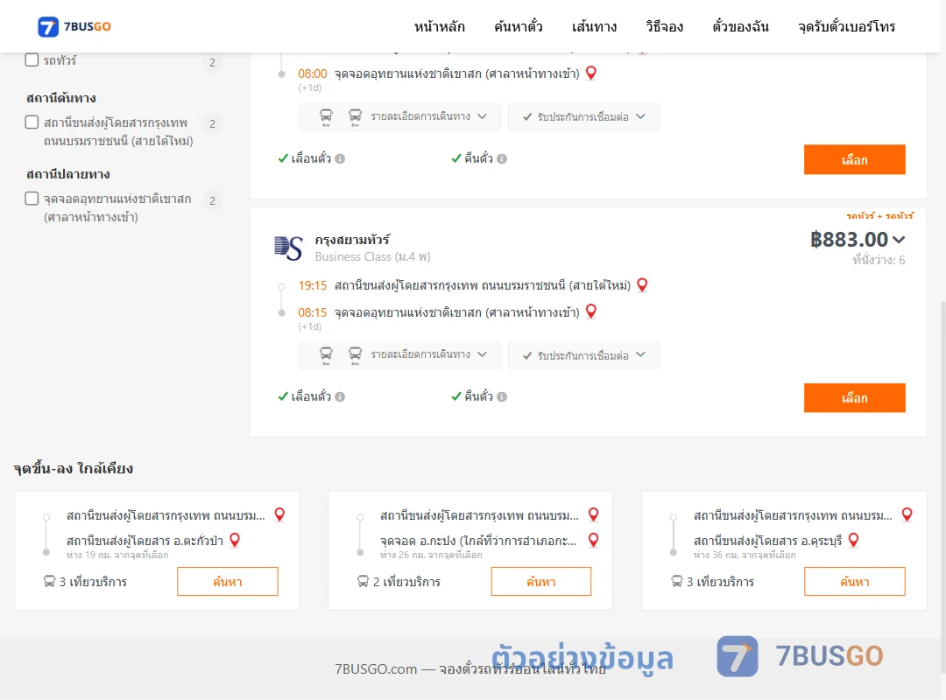The height and width of the screenshot is (700, 946).
Task: Click map pin beside สถานีขนส่งผู้โดยสาร อ.คุระบุรี
Action: 854,540
